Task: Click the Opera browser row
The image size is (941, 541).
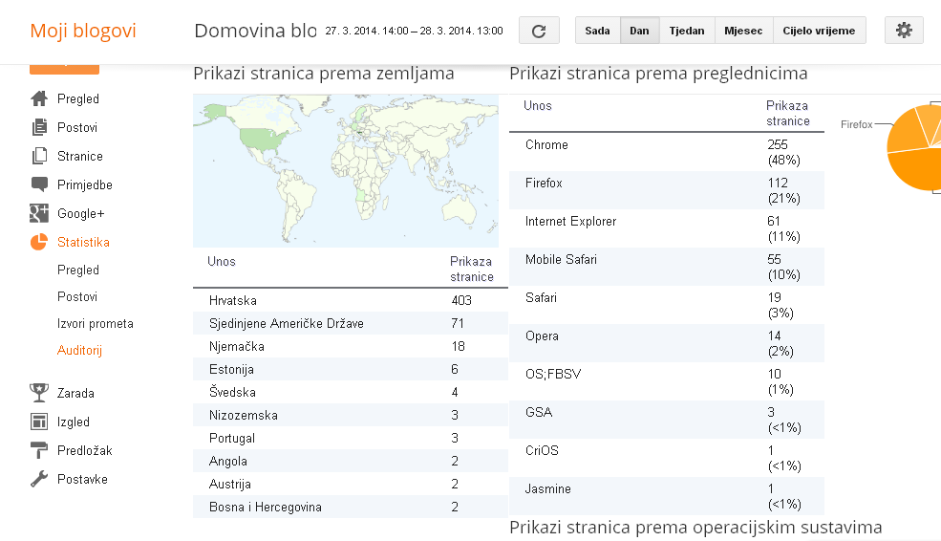Action: click(x=667, y=343)
